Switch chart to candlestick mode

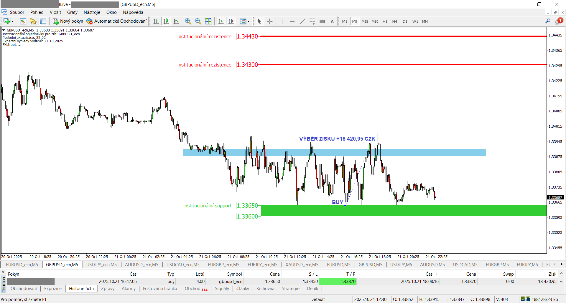[x=166, y=21]
